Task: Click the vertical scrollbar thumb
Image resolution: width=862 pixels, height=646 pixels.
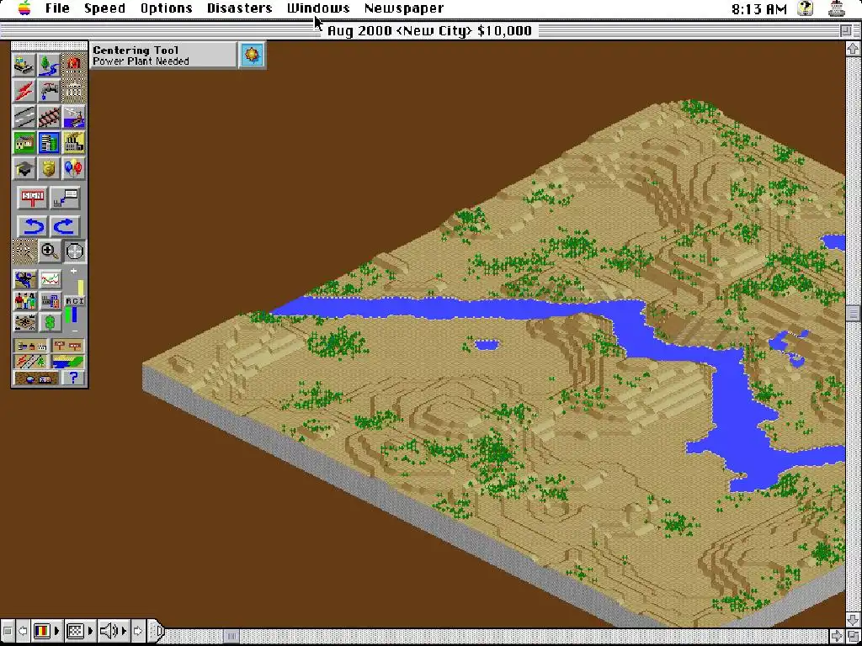Action: [x=853, y=313]
